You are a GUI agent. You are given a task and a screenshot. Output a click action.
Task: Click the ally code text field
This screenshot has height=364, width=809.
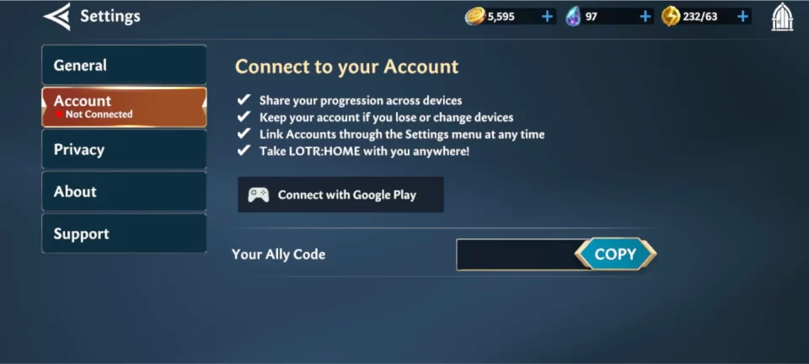click(x=517, y=254)
